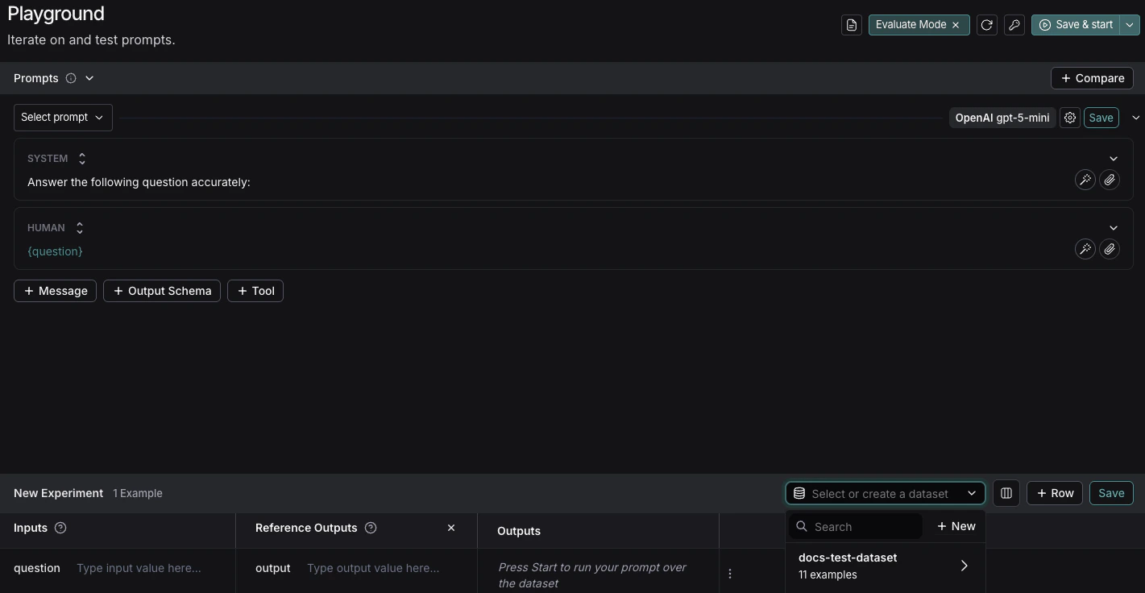Open the prompt commit history icon

tap(852, 24)
